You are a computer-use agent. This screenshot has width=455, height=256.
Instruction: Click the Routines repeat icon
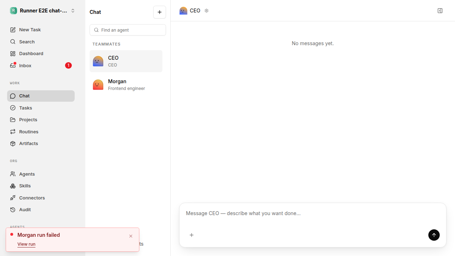tap(13, 132)
